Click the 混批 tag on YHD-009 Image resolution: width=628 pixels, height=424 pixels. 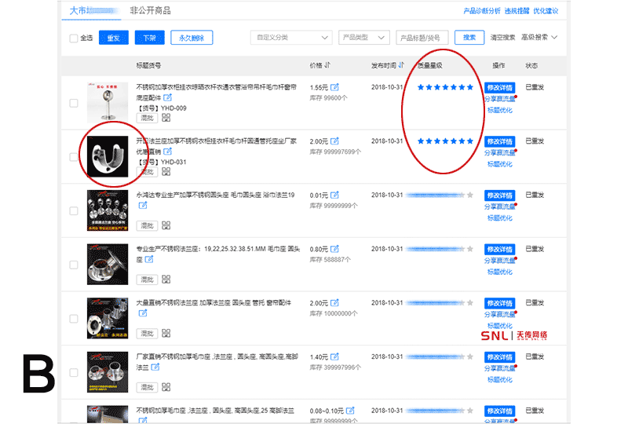[x=148, y=118]
